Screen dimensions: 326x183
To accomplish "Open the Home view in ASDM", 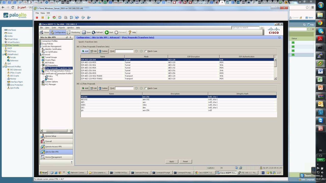I will (44, 32).
